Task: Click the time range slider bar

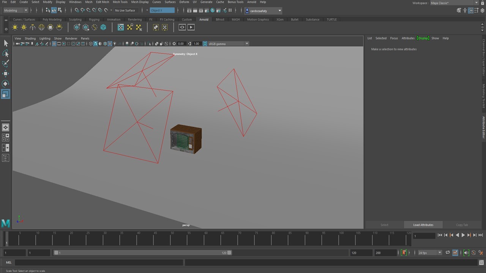Action: pos(142,253)
